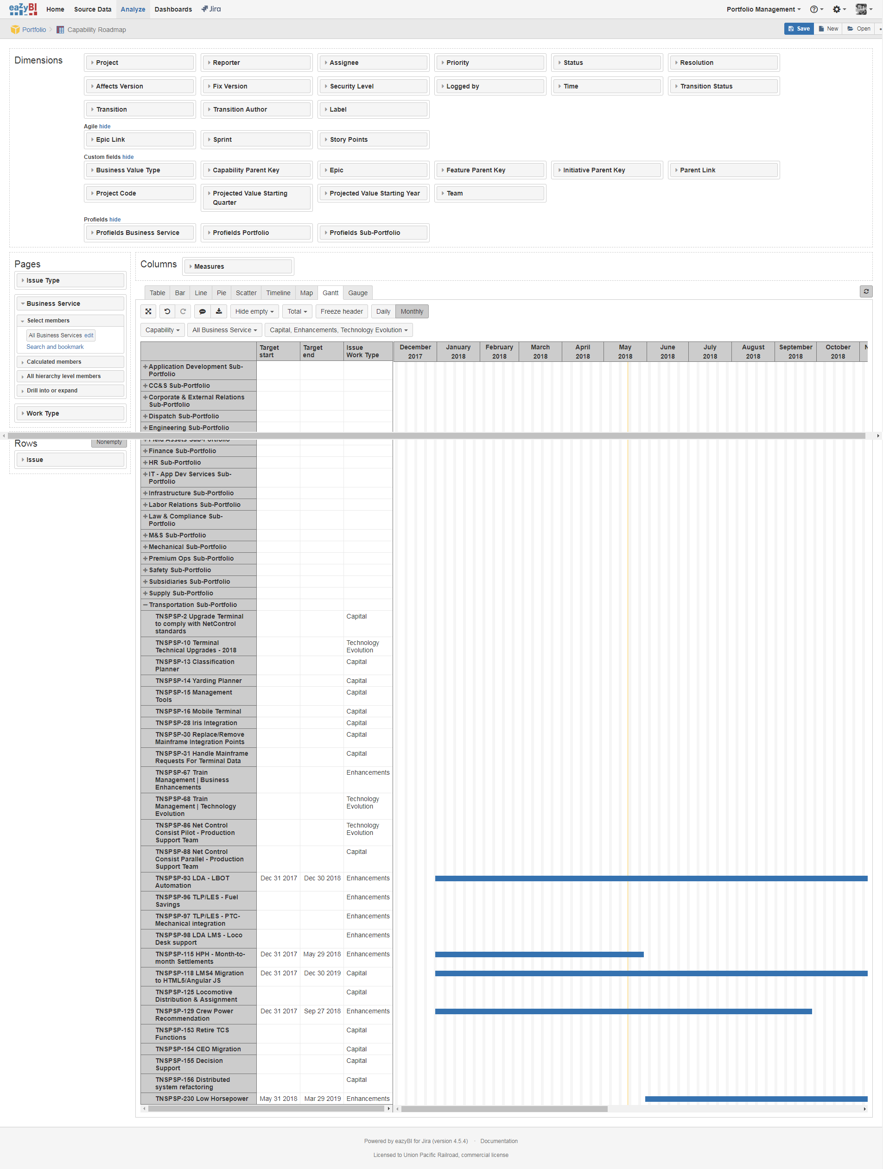Viewport: 883px width, 1169px height.
Task: Collapse the Custom fields section via hide
Action: coord(128,157)
